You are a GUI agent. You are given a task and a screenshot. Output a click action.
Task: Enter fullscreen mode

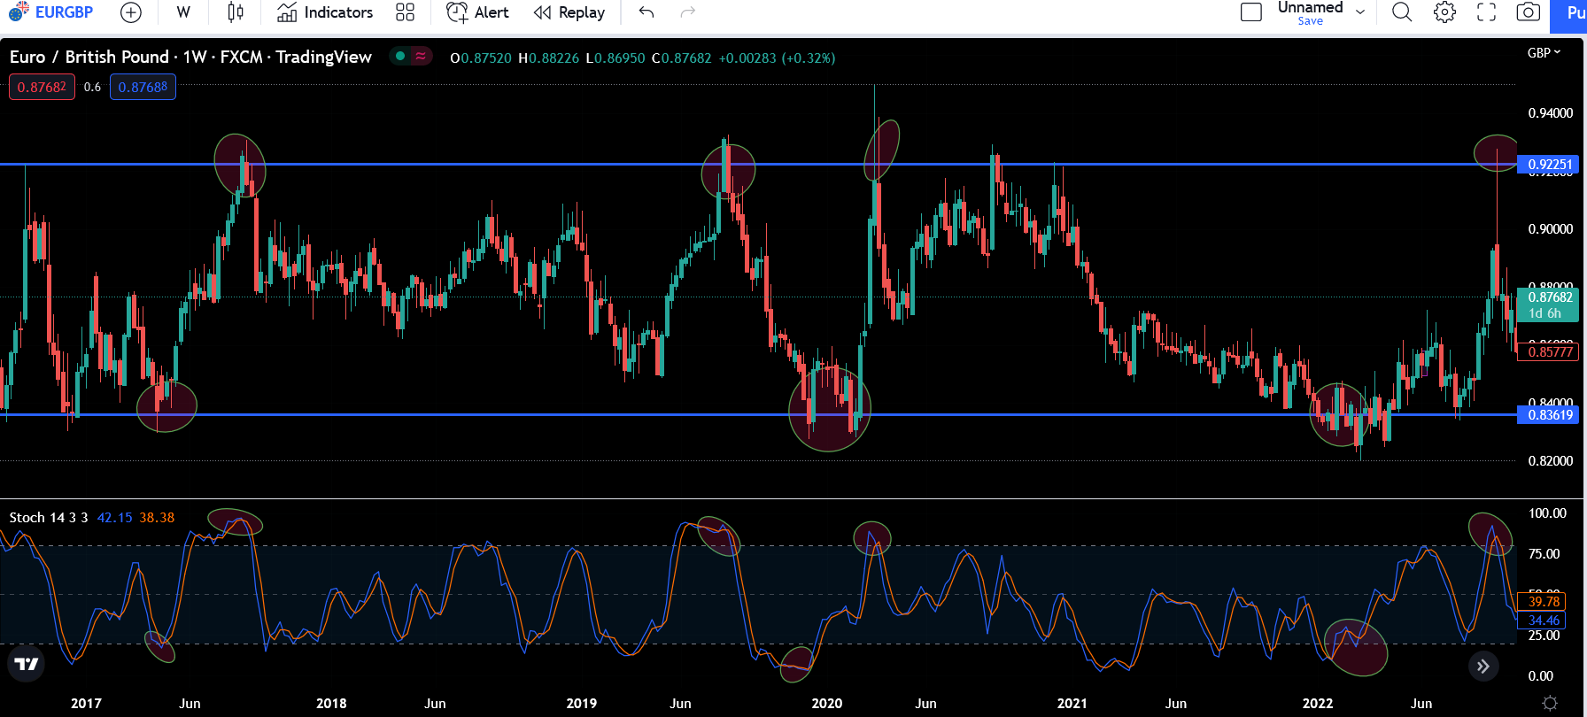pos(1486,12)
